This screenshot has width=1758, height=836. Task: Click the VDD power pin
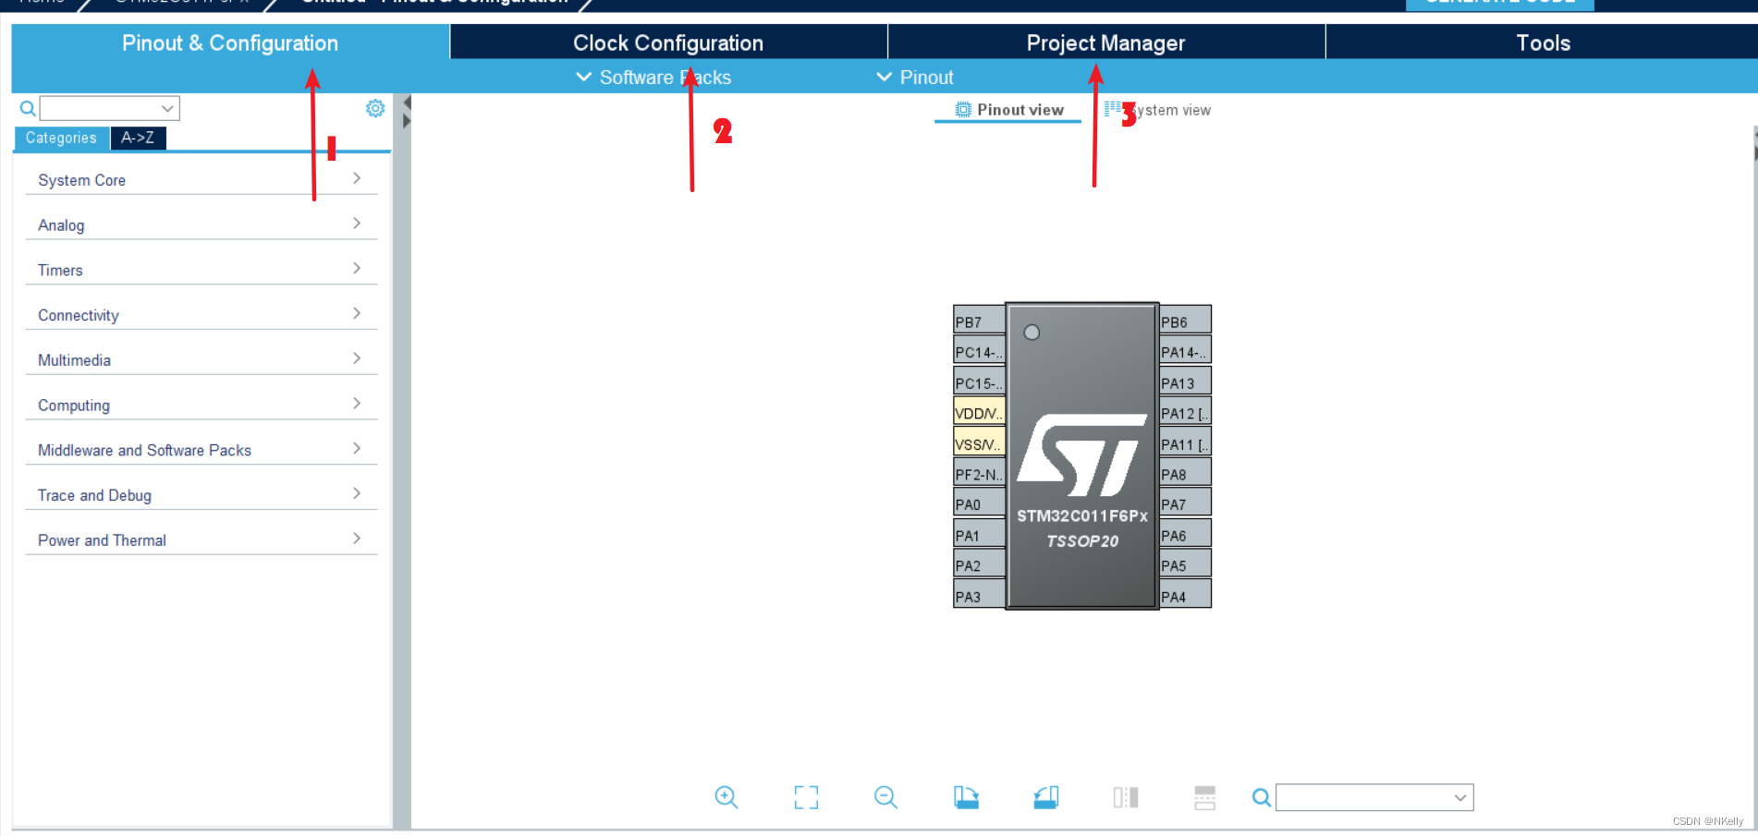click(979, 412)
